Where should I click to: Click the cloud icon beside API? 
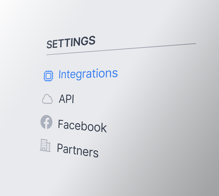47,99
